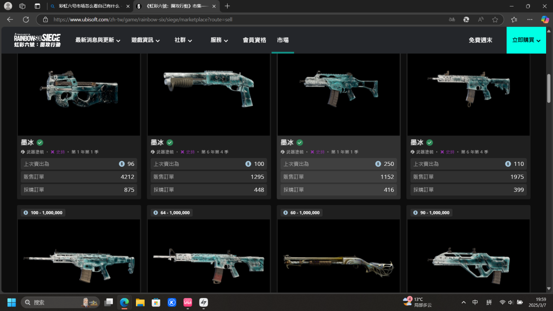Open the Copilot icon in the toolbar
Image resolution: width=553 pixels, height=311 pixels.
coord(544,19)
